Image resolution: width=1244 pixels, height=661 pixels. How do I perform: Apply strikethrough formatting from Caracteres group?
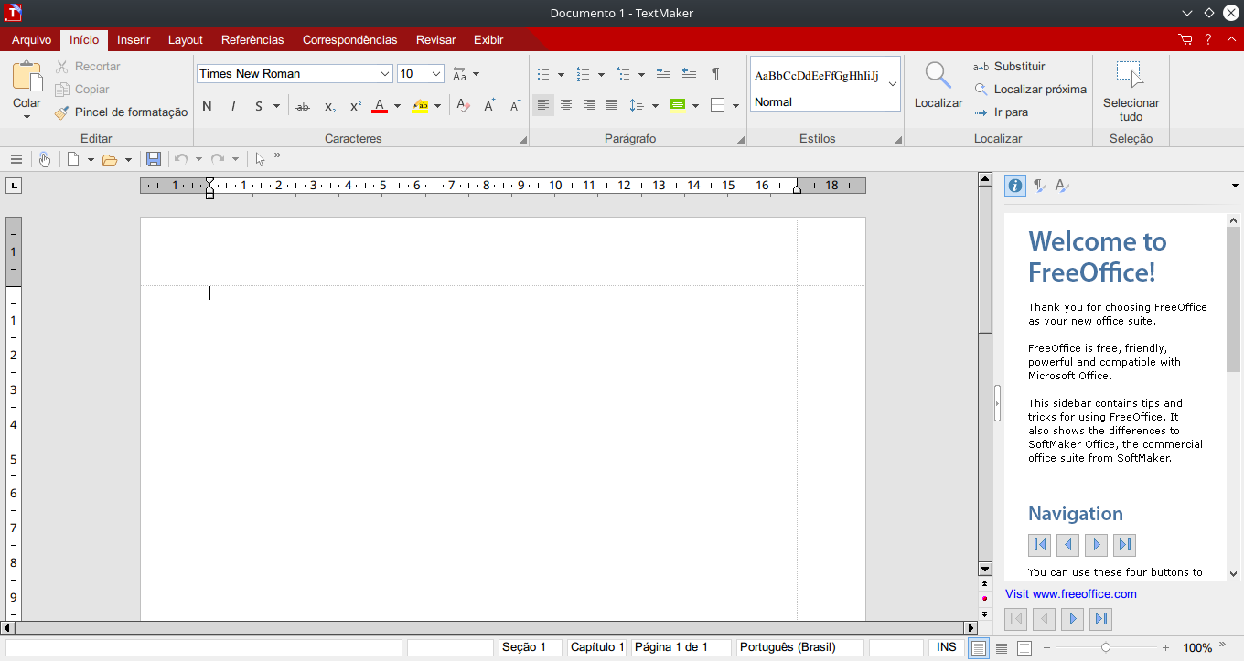tap(303, 107)
